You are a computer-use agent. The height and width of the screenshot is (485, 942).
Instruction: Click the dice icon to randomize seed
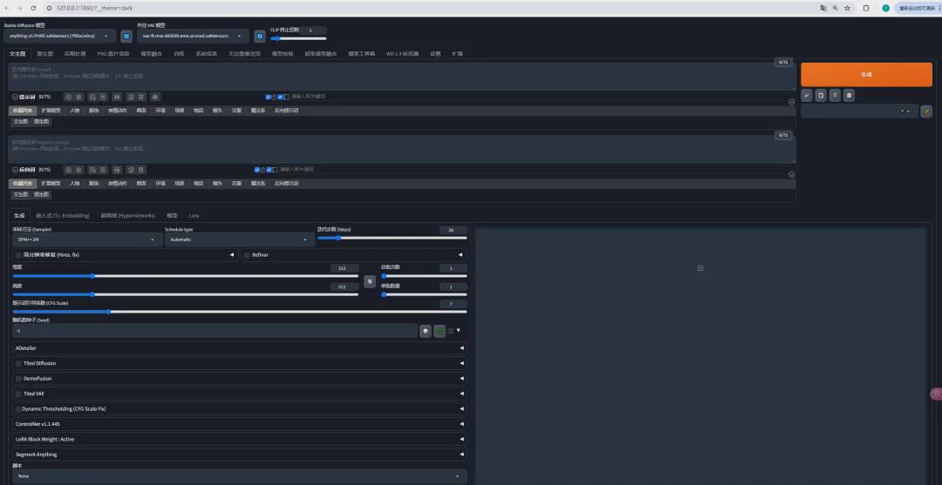pos(426,331)
